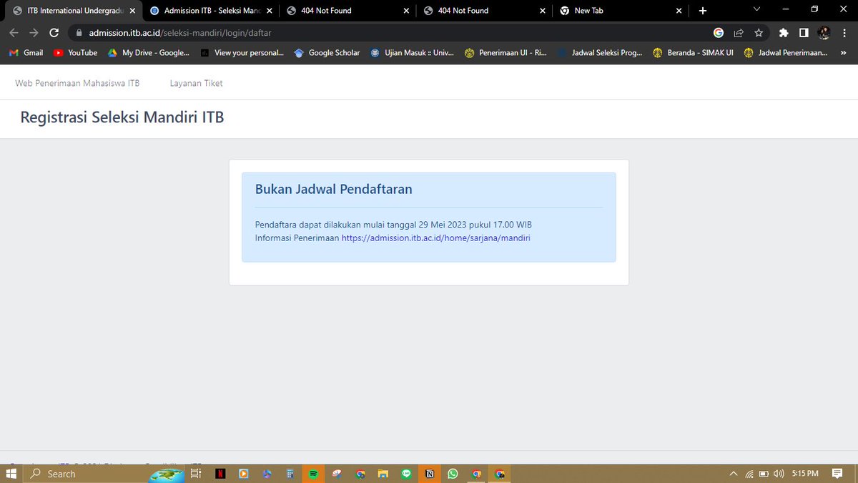Open LINE from the taskbar
The height and width of the screenshot is (483, 858).
click(x=406, y=474)
